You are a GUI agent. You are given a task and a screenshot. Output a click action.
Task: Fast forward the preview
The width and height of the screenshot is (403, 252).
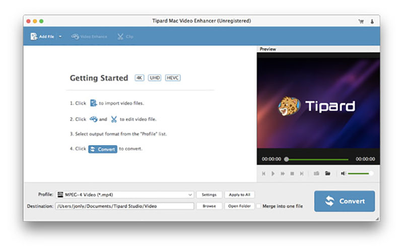[x=283, y=173]
